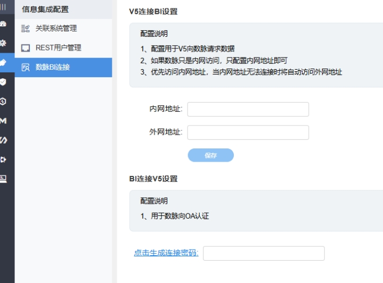This screenshot has height=283, width=383.
Task: Click the 保存 button
Action: tap(210, 155)
